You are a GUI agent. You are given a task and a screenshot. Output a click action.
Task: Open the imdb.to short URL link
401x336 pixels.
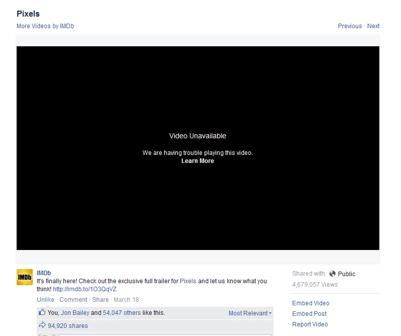[x=85, y=289]
